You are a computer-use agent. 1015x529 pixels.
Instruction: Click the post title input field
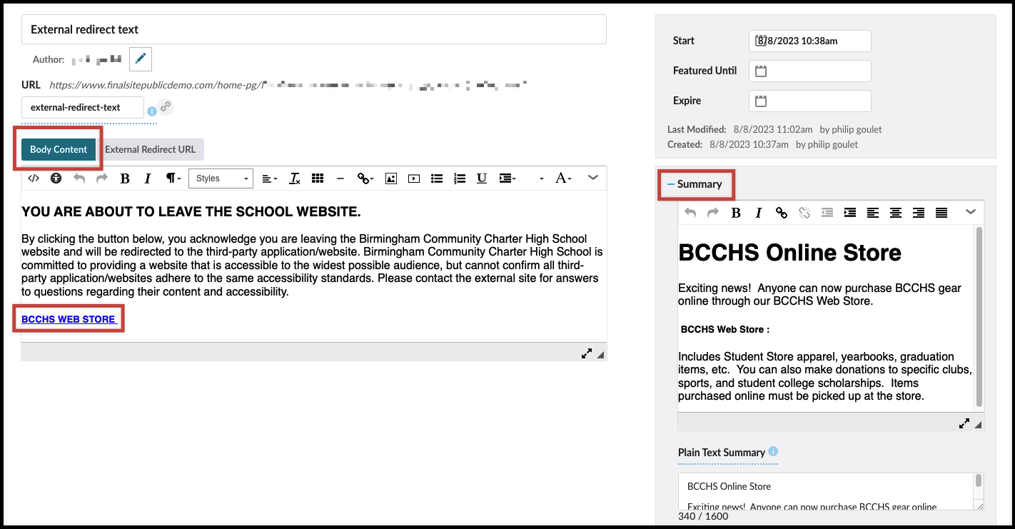pos(314,29)
